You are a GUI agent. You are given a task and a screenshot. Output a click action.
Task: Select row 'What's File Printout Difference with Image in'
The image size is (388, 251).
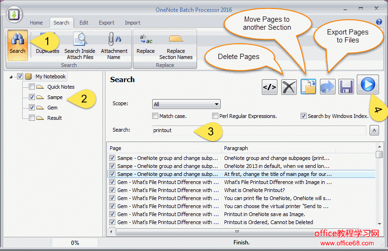241,182
